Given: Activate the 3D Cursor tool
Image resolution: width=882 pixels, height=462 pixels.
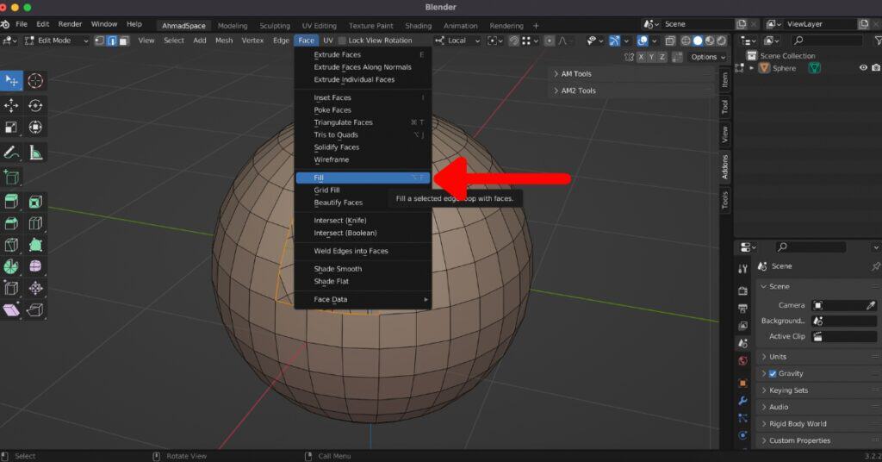Looking at the screenshot, I should 35,80.
